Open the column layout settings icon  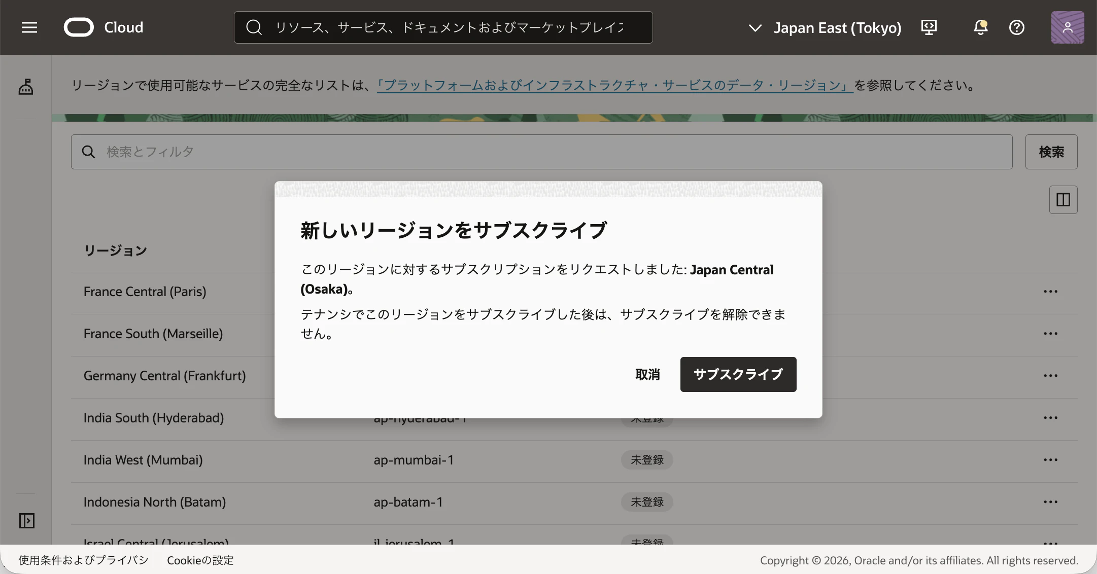pos(1063,200)
